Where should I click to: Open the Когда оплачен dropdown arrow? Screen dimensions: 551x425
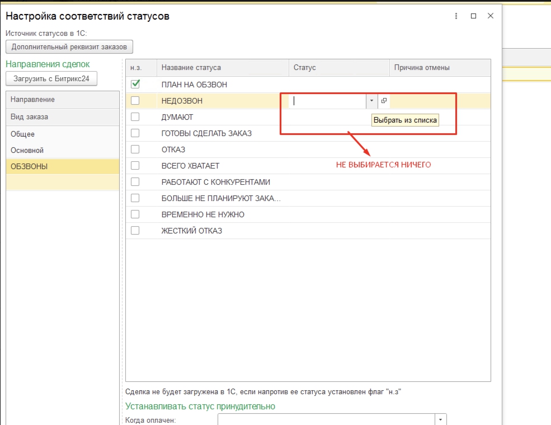pos(441,419)
